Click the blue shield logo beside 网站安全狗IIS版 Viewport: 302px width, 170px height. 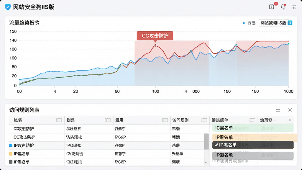(8, 7)
